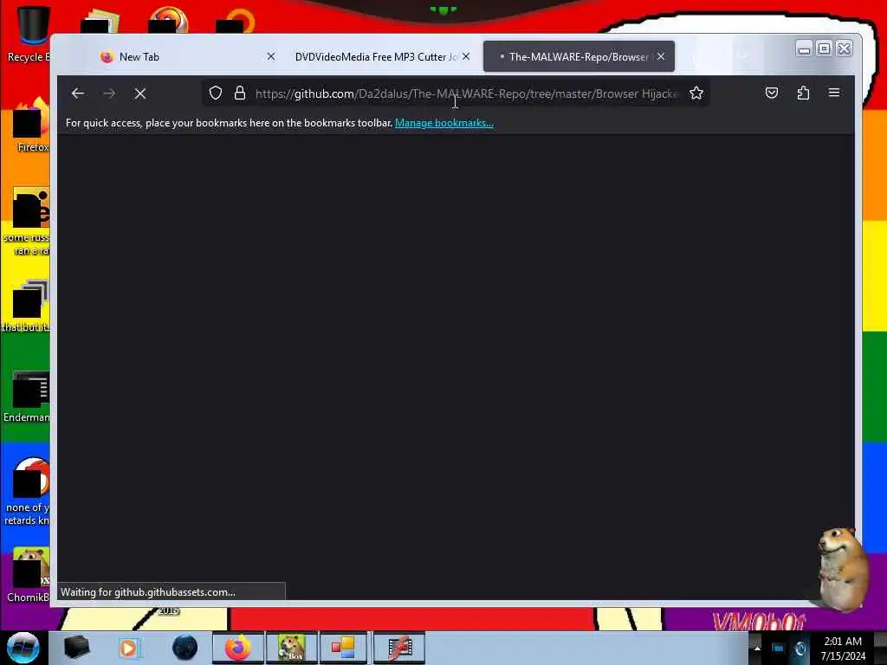The image size is (887, 665).
Task: Click the black box taskbar icon
Action: click(x=76, y=648)
